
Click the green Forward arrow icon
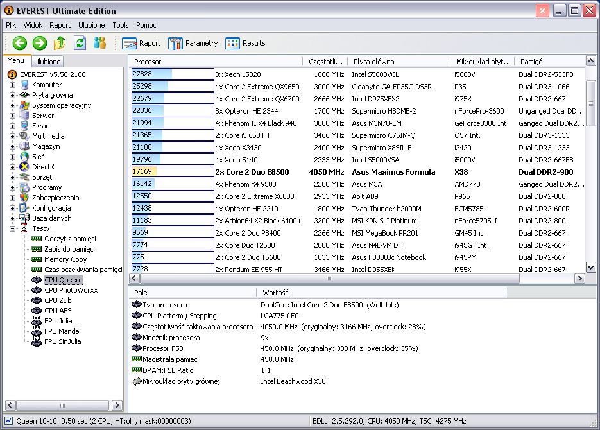point(40,43)
